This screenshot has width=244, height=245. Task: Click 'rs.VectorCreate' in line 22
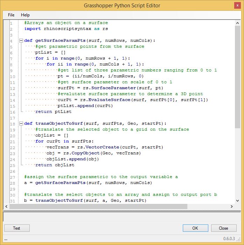click(98, 147)
